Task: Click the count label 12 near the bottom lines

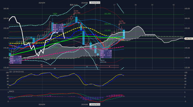Action: tap(87, 67)
